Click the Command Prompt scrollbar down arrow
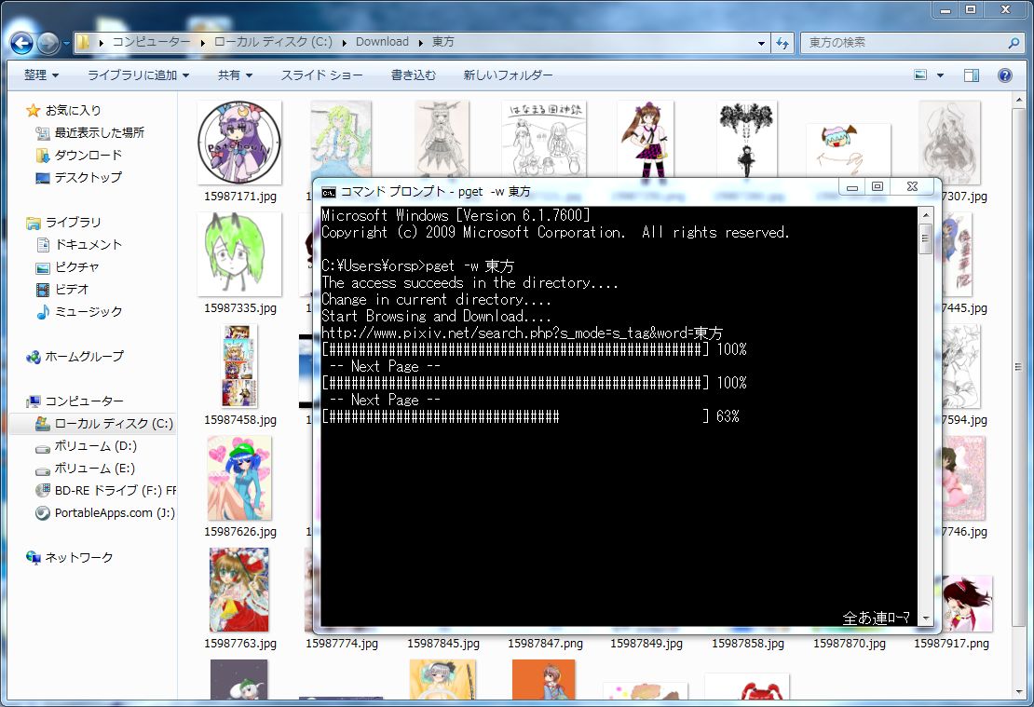The image size is (1034, 707). tap(925, 619)
